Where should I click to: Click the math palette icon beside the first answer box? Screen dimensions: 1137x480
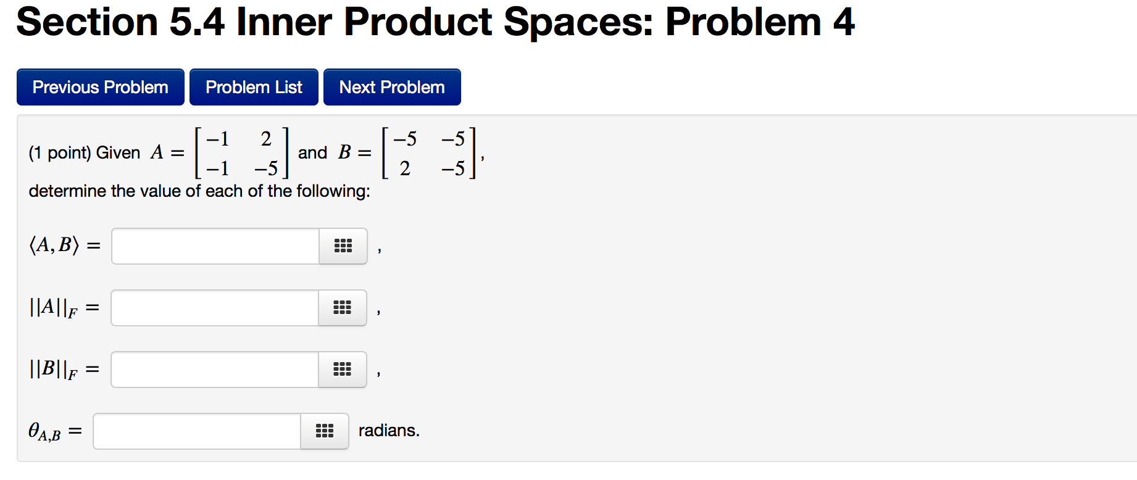point(343,246)
